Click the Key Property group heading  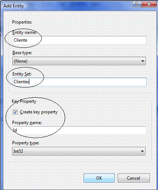[24, 101]
